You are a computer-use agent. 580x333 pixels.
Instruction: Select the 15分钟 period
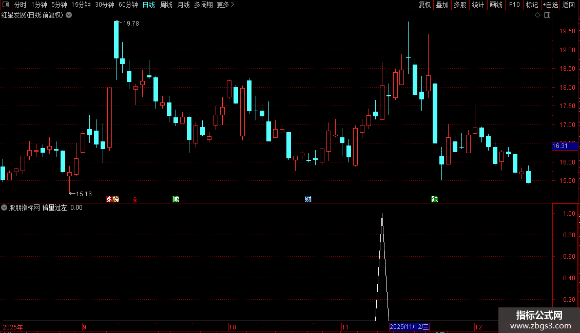coord(81,5)
